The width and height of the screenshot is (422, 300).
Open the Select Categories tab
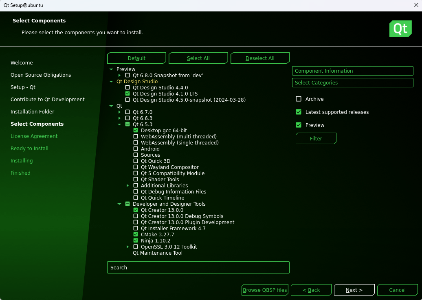point(352,83)
